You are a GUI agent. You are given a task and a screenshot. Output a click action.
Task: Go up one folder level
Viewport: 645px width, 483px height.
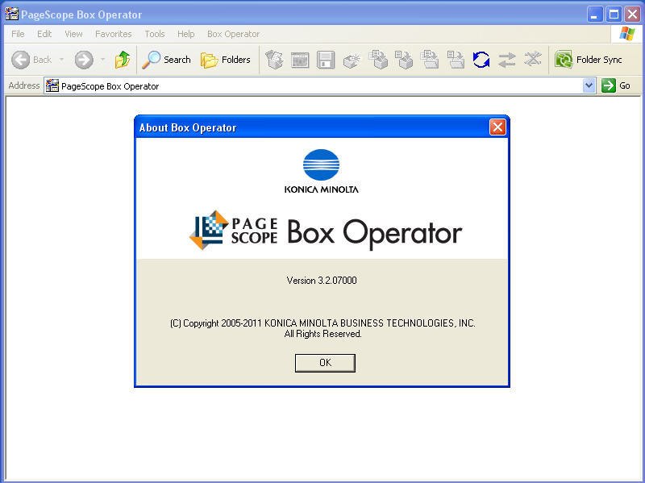click(123, 60)
